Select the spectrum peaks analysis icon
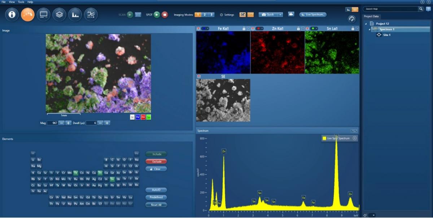 74,15
